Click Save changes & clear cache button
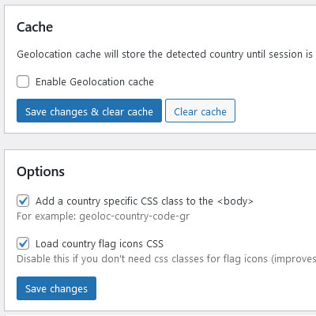The image size is (316, 316). coord(89,111)
